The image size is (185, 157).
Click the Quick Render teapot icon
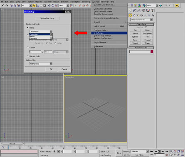click(160, 5)
